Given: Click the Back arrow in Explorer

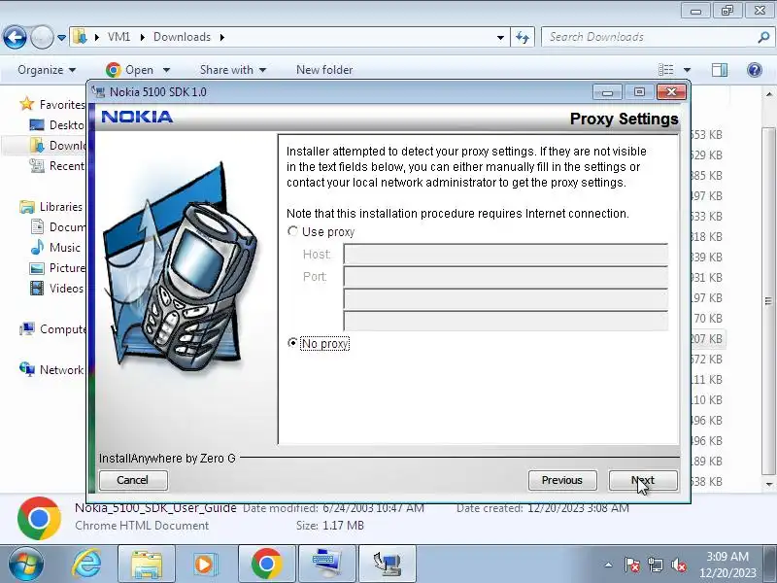Looking at the screenshot, I should pos(15,37).
